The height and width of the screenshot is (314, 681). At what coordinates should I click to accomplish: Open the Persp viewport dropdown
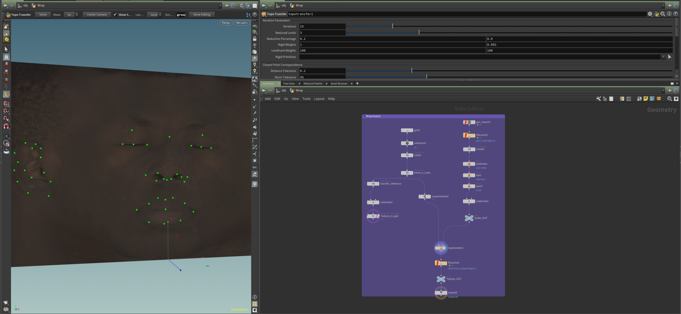click(x=226, y=23)
